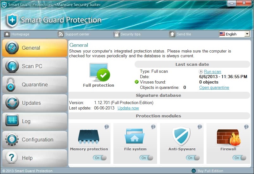
Task: Click the power icon beside Buy Full Edition
Action: tap(194, 171)
